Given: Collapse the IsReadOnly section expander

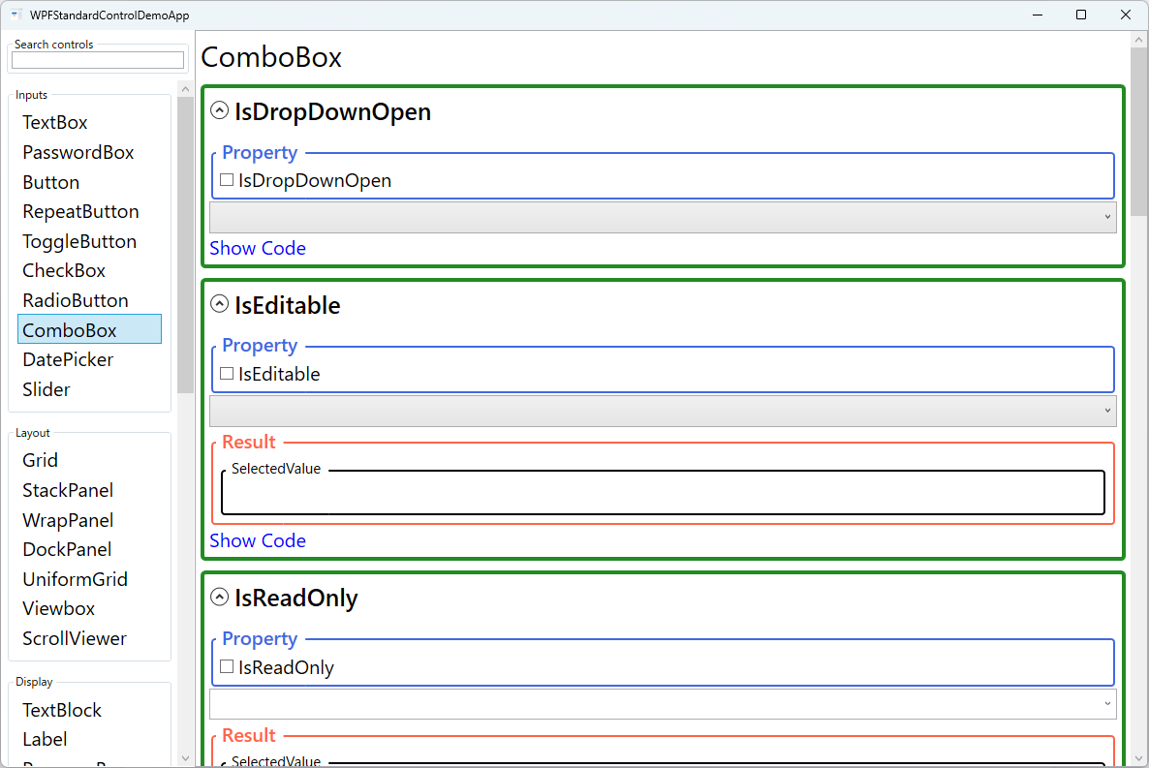Looking at the screenshot, I should [219, 597].
